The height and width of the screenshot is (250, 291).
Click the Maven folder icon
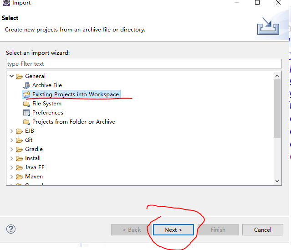[19, 177]
